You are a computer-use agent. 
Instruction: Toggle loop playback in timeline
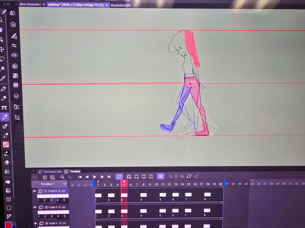pos(119,176)
